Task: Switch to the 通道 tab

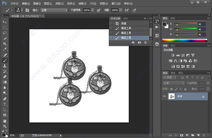Action: 173,73
